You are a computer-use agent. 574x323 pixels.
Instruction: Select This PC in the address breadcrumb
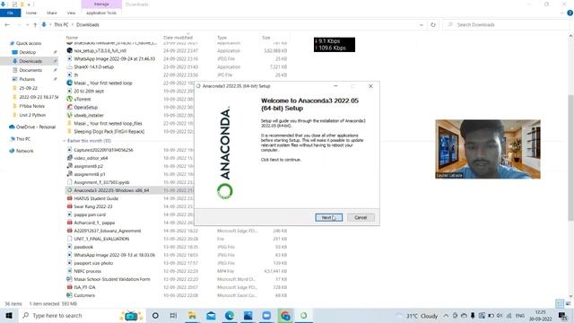coord(61,24)
